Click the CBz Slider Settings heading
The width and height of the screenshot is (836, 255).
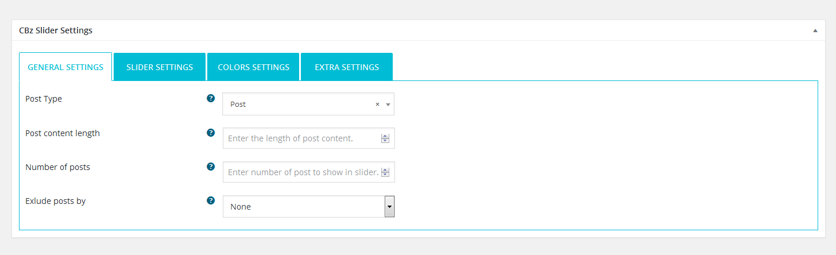click(56, 30)
